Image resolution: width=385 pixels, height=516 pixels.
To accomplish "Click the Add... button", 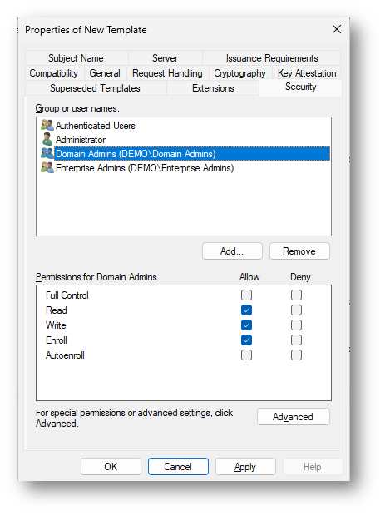I will pos(232,251).
